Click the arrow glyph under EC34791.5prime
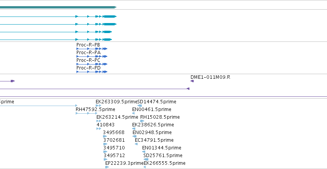This screenshot has height=169, width=327. [x=136, y=144]
